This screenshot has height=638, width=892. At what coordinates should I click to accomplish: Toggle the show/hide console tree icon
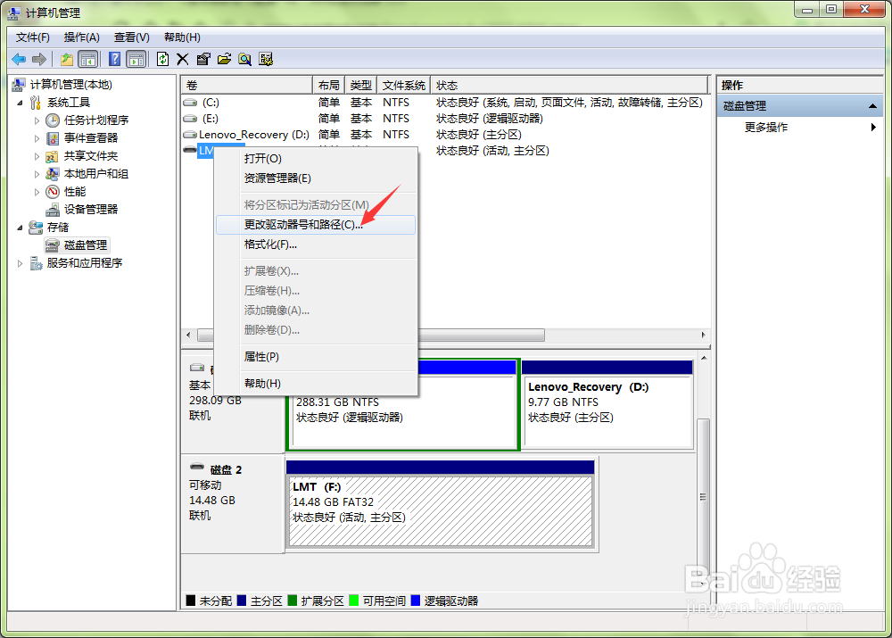88,59
